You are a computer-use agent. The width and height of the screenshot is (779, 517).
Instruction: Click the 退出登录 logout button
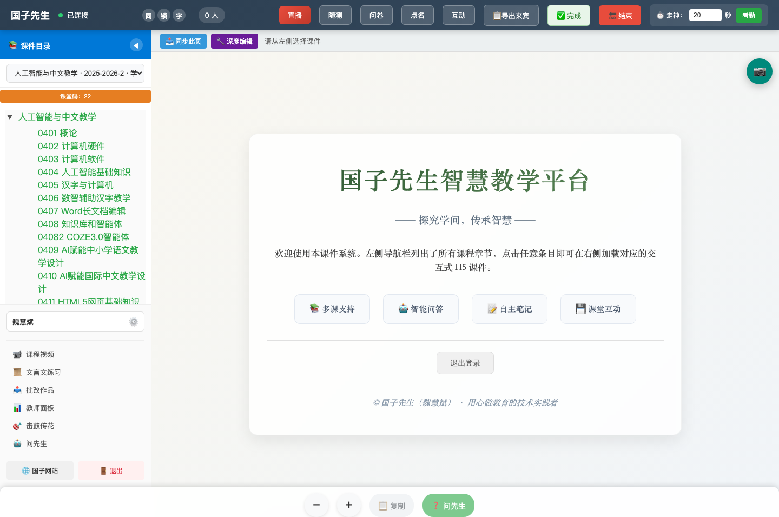click(465, 363)
